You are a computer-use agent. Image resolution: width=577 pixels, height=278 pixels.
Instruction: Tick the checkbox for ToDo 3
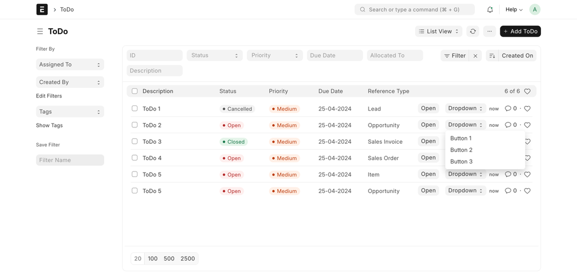(135, 141)
